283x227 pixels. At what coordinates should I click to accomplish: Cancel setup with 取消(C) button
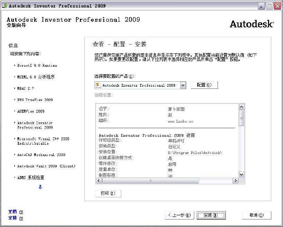click(x=256, y=215)
